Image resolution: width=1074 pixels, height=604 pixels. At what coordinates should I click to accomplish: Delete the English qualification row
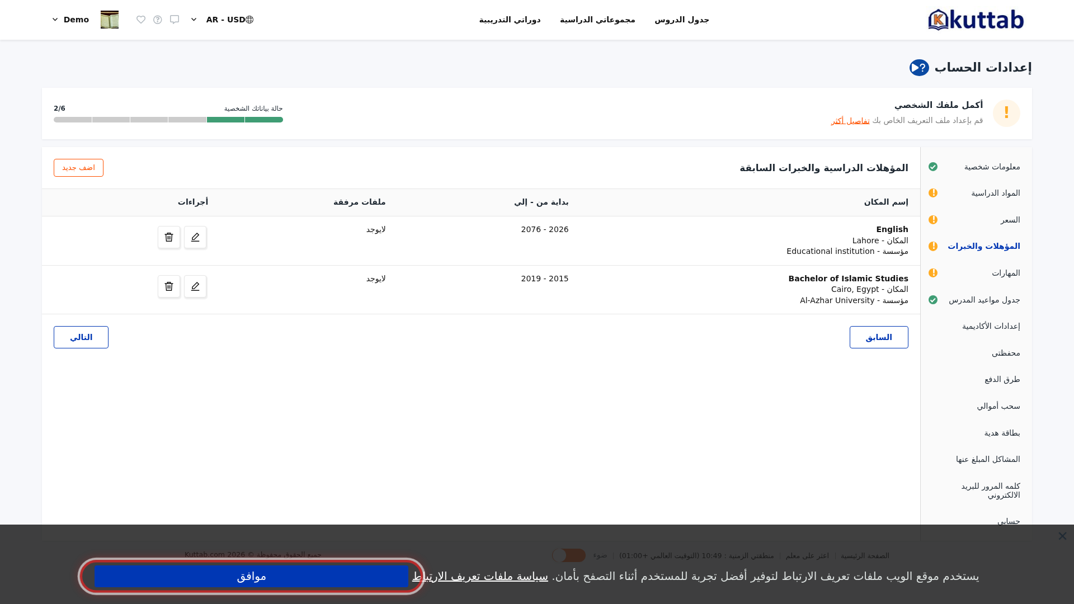click(x=169, y=237)
